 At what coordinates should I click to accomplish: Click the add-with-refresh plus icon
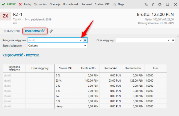[x=146, y=4]
